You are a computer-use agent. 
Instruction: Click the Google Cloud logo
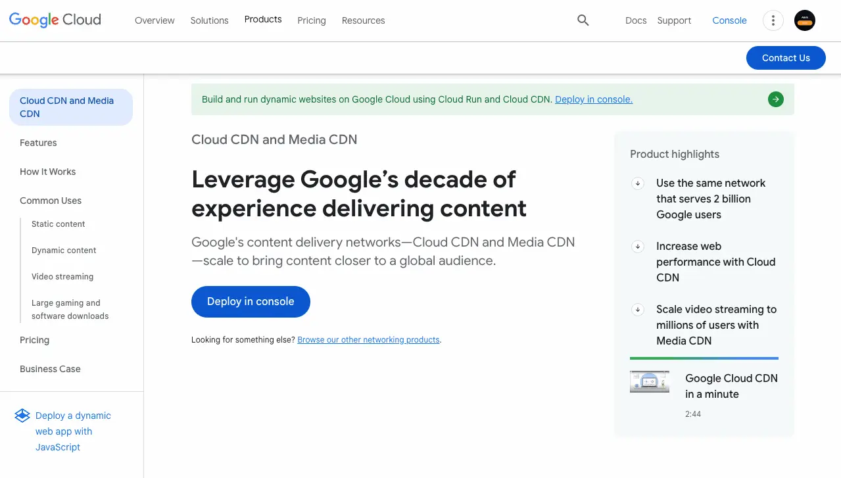tap(55, 20)
